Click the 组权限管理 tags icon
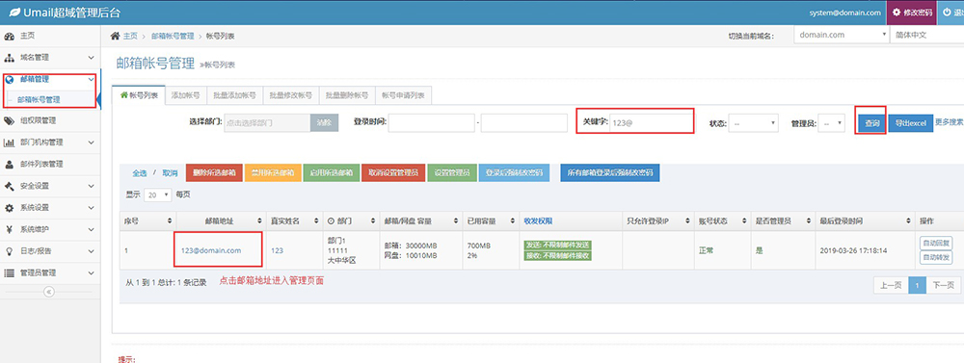This screenshot has height=363, width=964. coord(10,120)
